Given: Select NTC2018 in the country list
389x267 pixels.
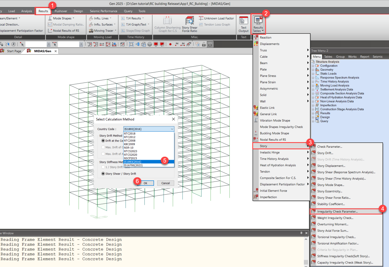Looking at the screenshot, I should coord(149,134).
